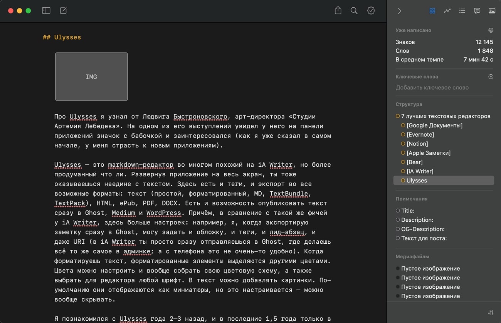The image size is (501, 323).
Task: Collapse the dashboard with the chevron arrow
Action: (x=399, y=11)
